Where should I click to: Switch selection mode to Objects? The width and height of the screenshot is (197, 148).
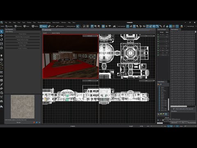[44, 26]
